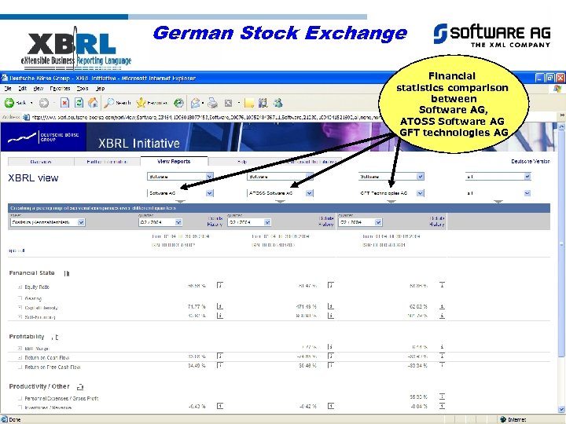Viewport: 566px width, 424px height.
Task: Open the Favorites menu
Action: [60, 88]
